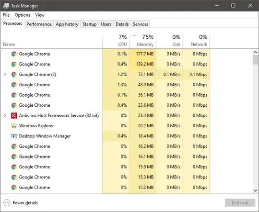Sort by the CPU column header
The image size is (259, 212).
click(122, 45)
